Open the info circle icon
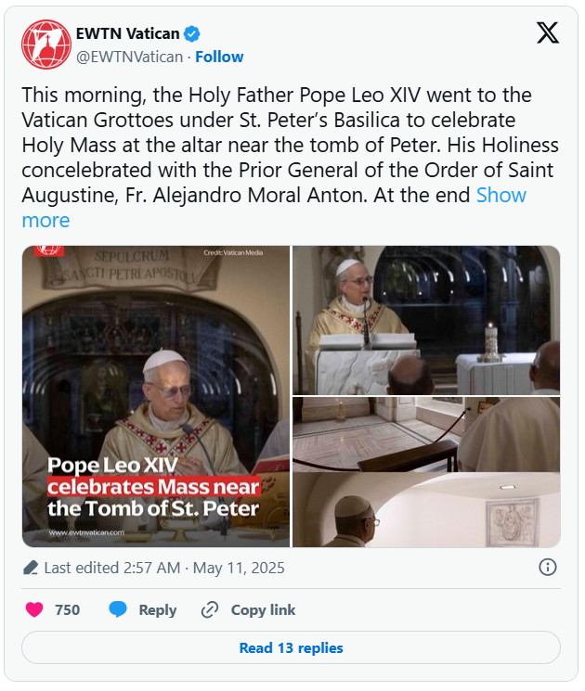Viewport: 585px width, 691px height. coord(548,567)
